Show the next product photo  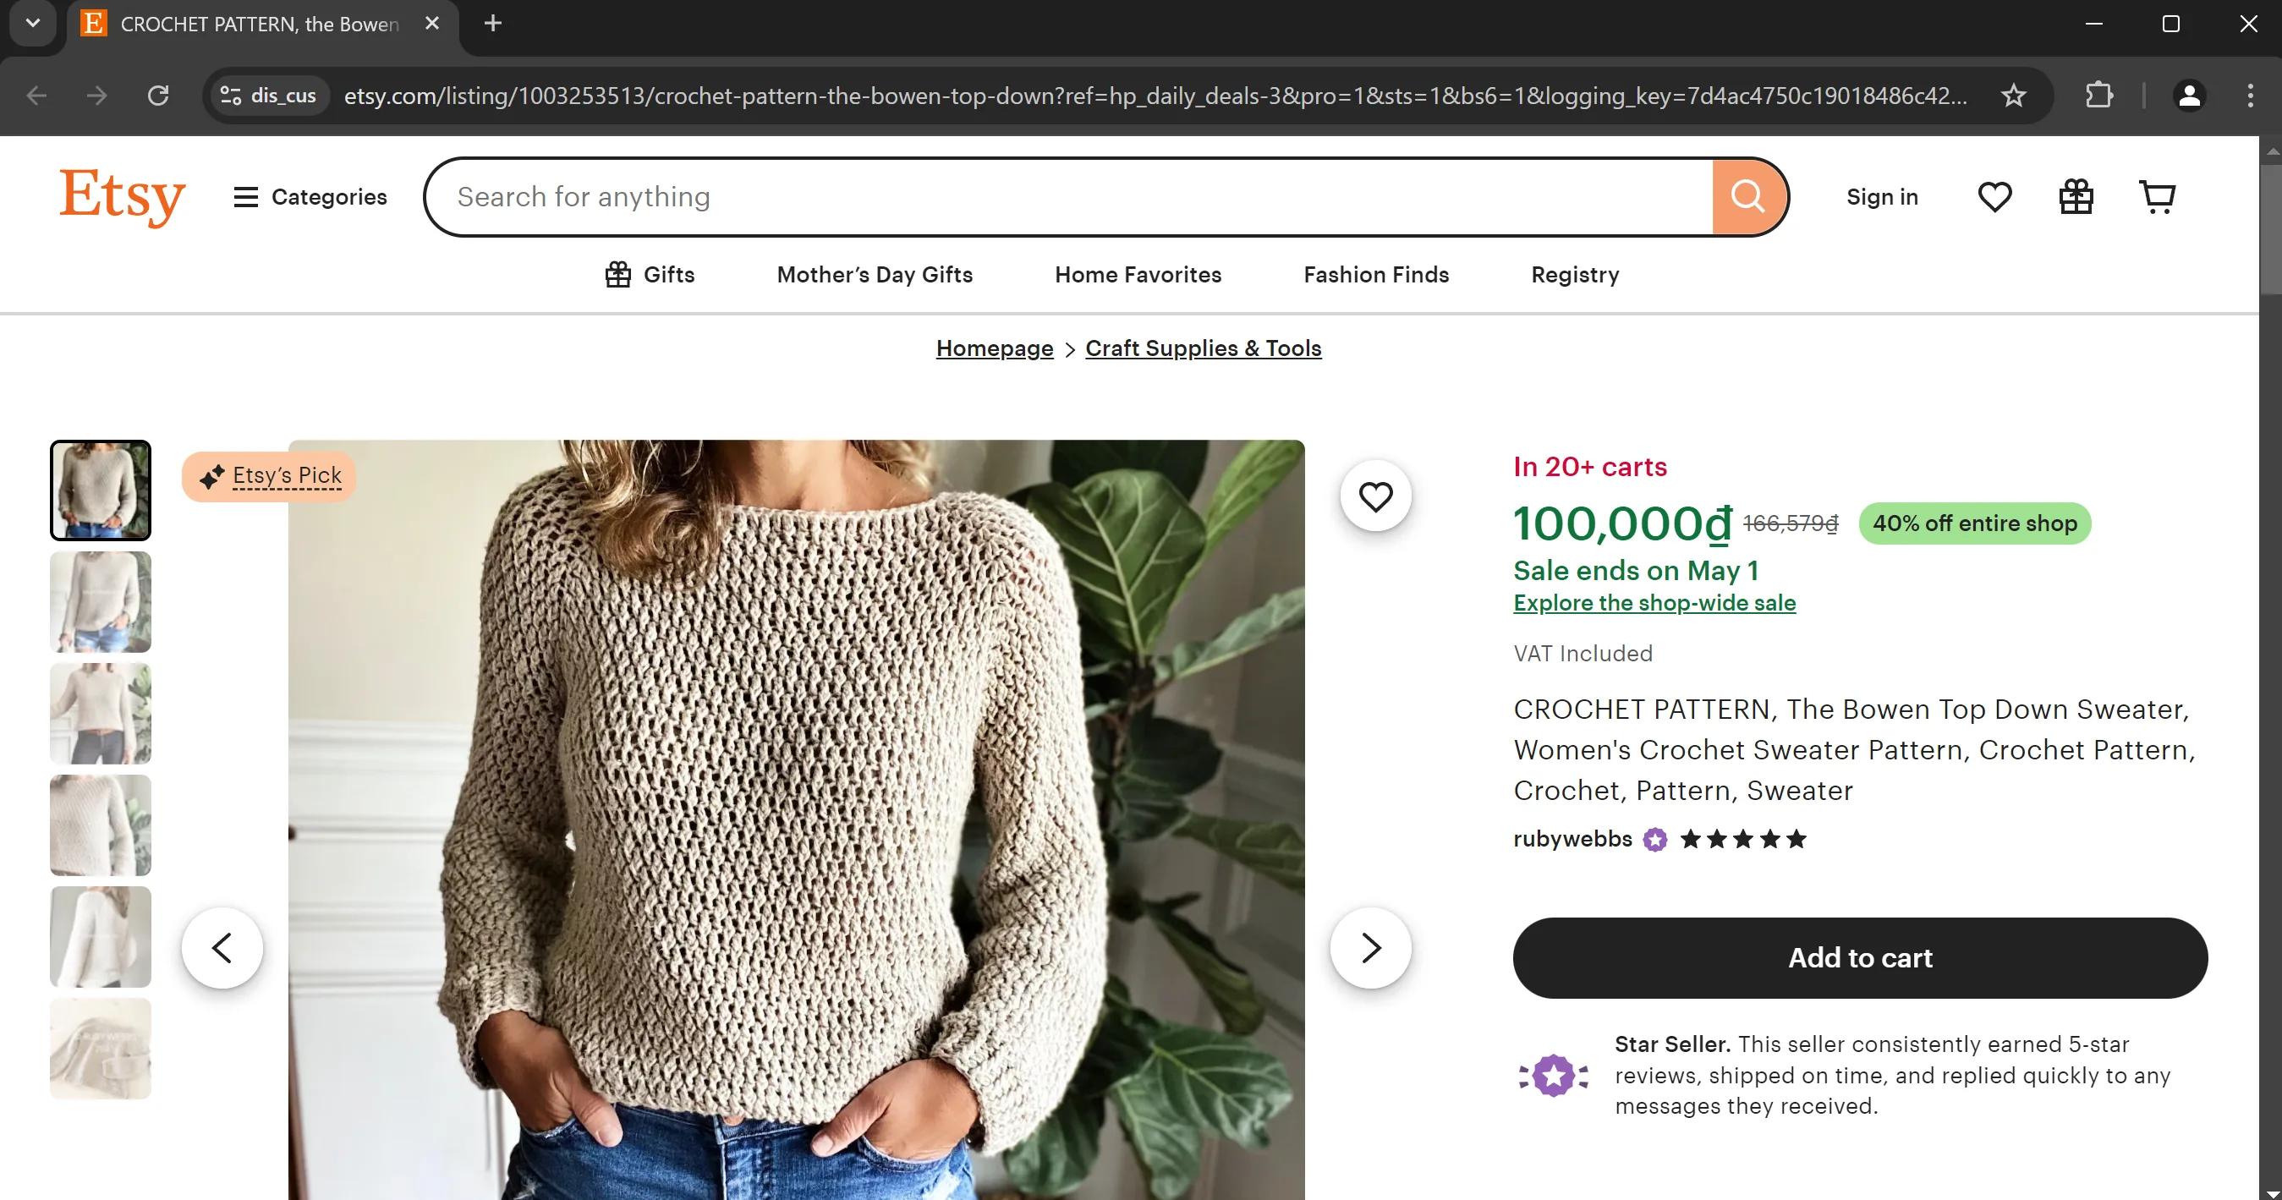(x=1370, y=948)
